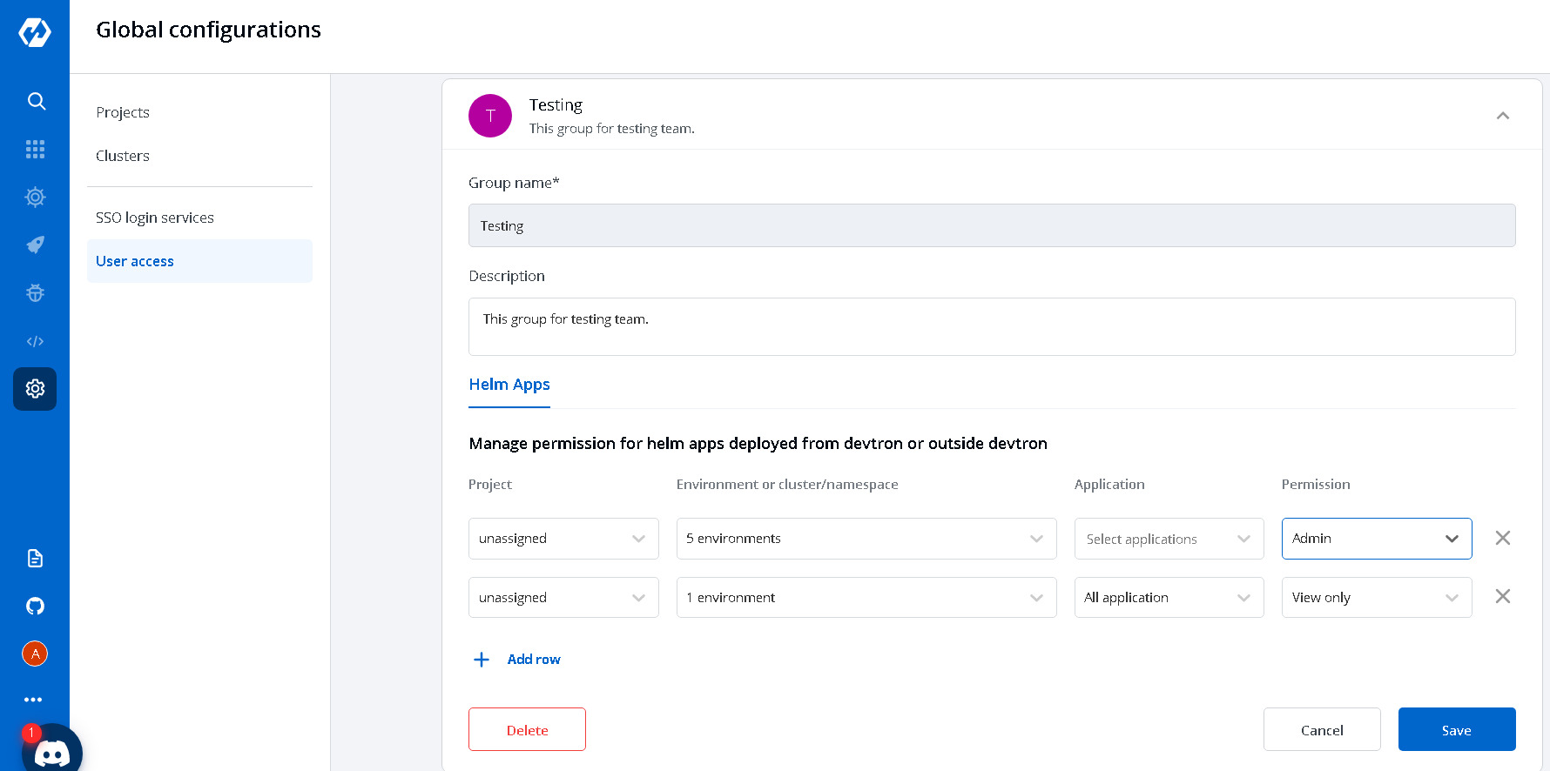Switch to the Helm Apps tab
Viewport: 1550px width, 771px height.
click(x=509, y=385)
